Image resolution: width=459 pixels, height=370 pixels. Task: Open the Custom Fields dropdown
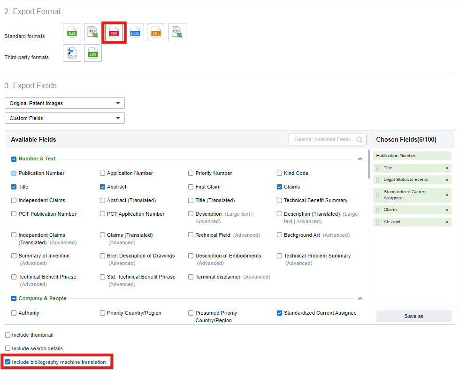[64, 118]
